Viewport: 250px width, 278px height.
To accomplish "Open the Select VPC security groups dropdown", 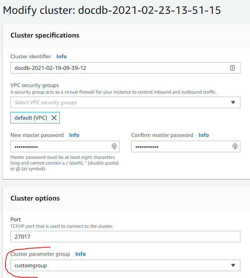I will click(125, 102).
